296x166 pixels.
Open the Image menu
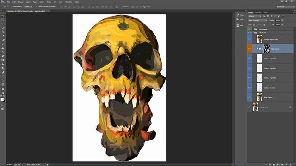pos(21,2)
